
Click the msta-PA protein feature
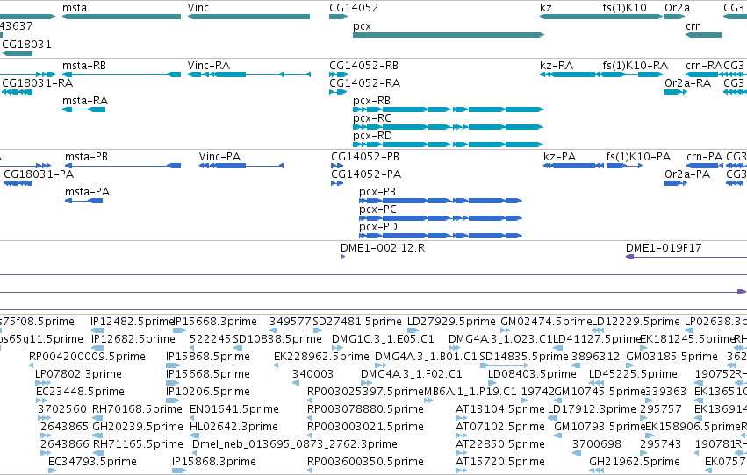84,201
